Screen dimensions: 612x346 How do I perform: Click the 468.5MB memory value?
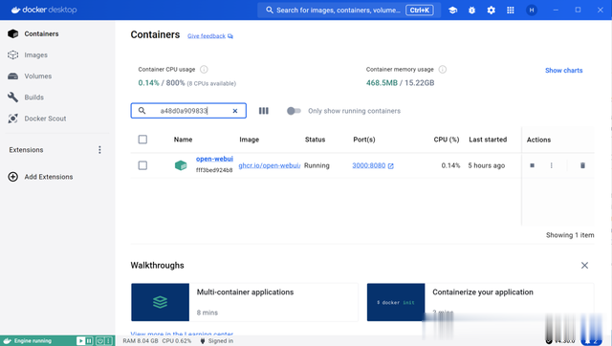382,83
